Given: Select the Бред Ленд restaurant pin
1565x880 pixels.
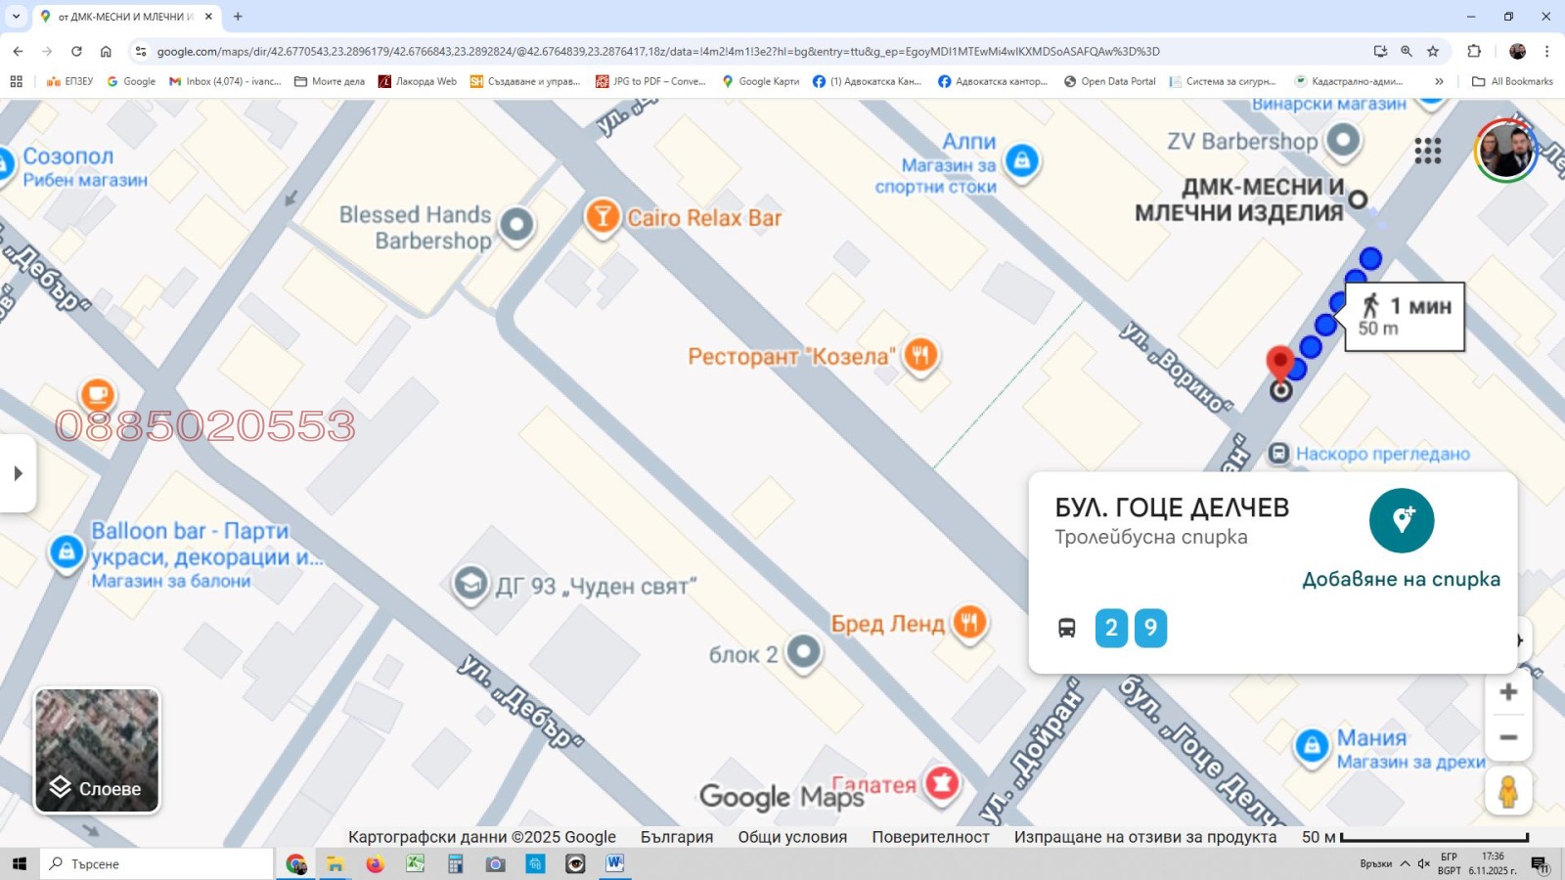Looking at the screenshot, I should (x=968, y=621).
